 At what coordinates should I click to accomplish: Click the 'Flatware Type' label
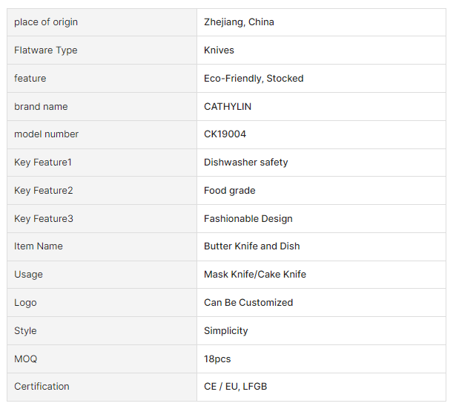pos(46,50)
